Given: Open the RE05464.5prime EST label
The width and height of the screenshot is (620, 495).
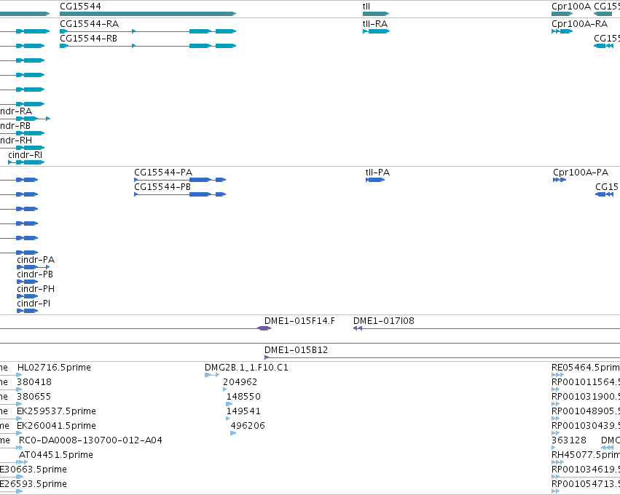Looking at the screenshot, I should coord(586,368).
